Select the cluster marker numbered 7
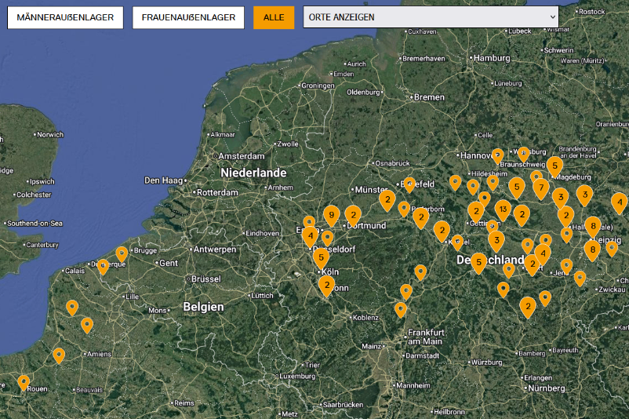This screenshot has height=419, width=629. point(540,187)
